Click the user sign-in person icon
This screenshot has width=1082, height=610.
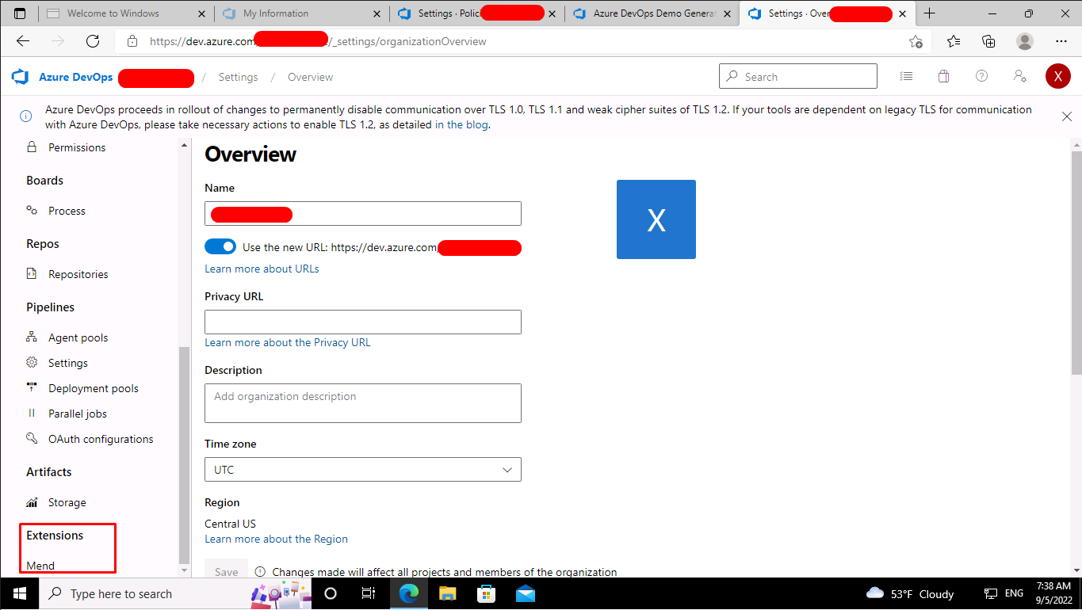click(1019, 76)
